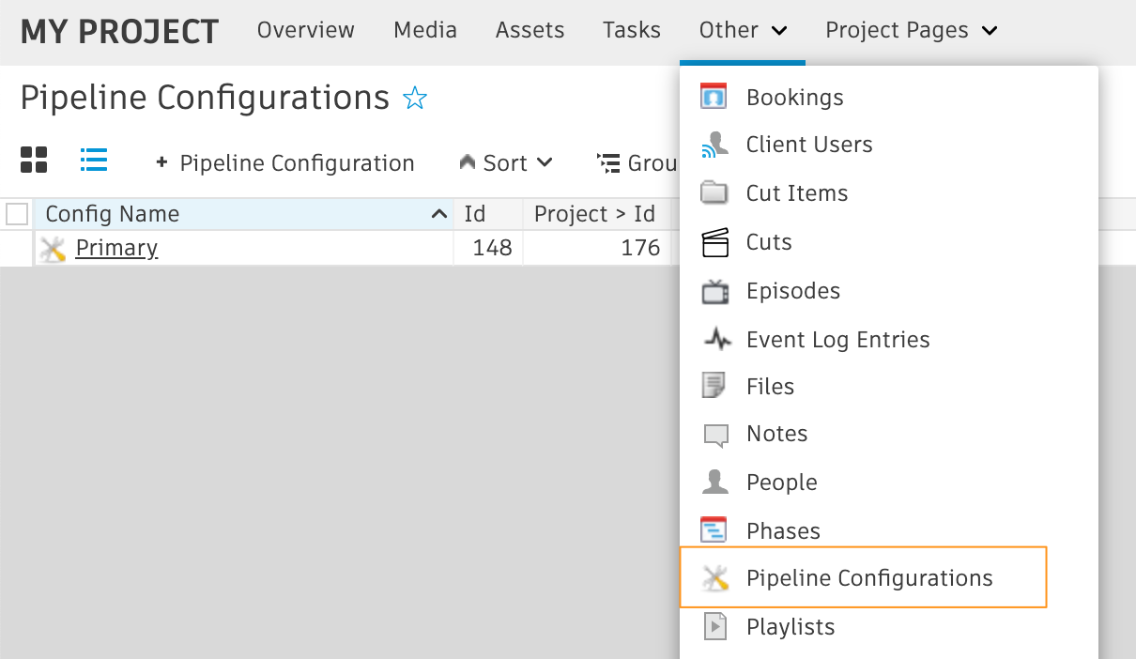Image resolution: width=1136 pixels, height=659 pixels.
Task: Click the Cut Items folder icon
Action: [714, 193]
